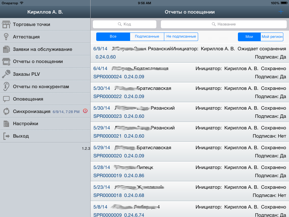Click the Название search field

[x=224, y=24]
